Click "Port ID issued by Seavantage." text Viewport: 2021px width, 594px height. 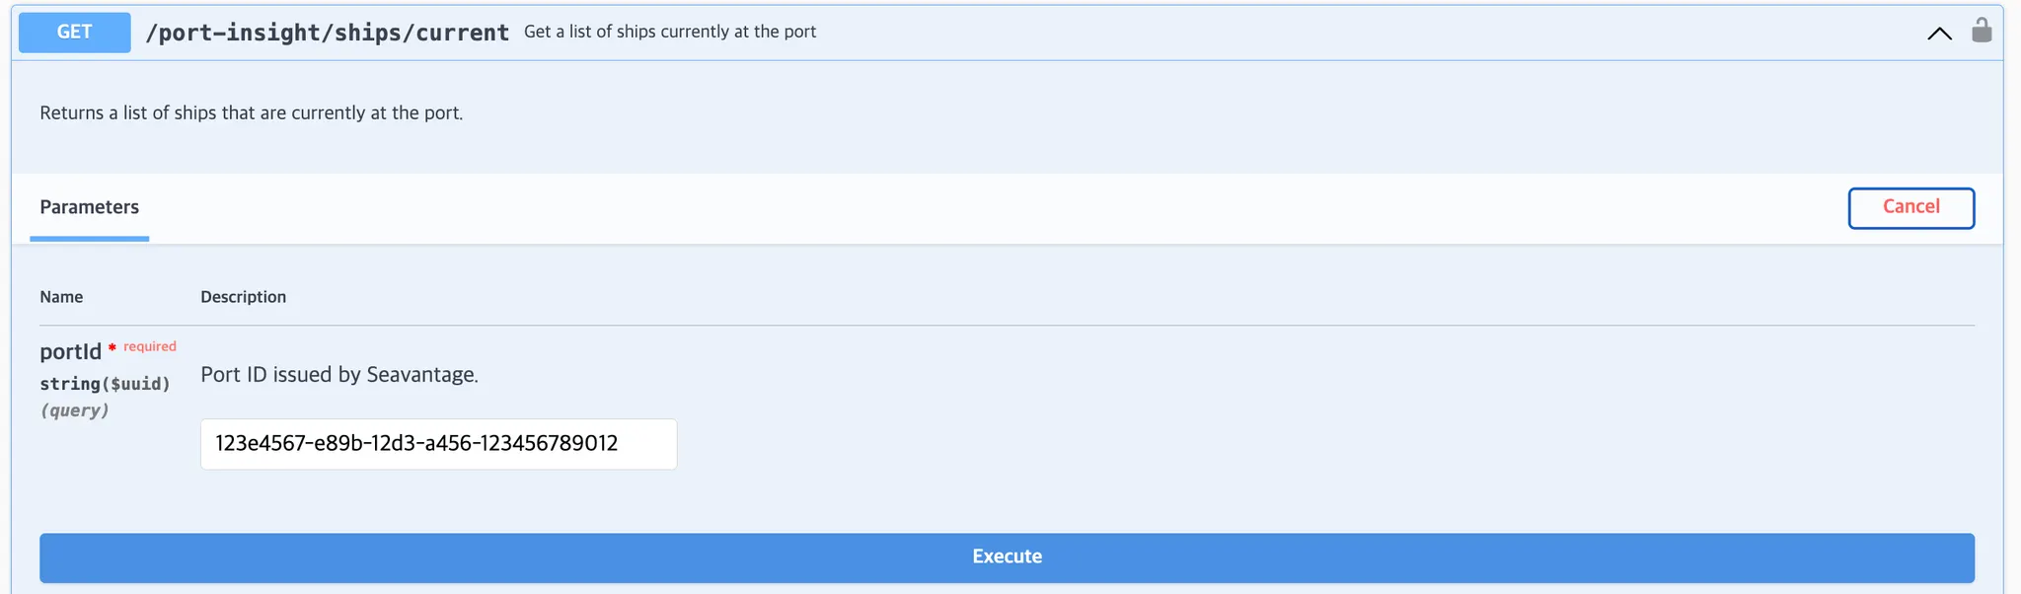click(338, 375)
